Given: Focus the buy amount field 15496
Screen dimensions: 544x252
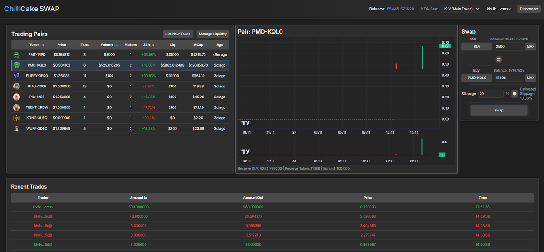Looking at the screenshot, I should pos(509,78).
